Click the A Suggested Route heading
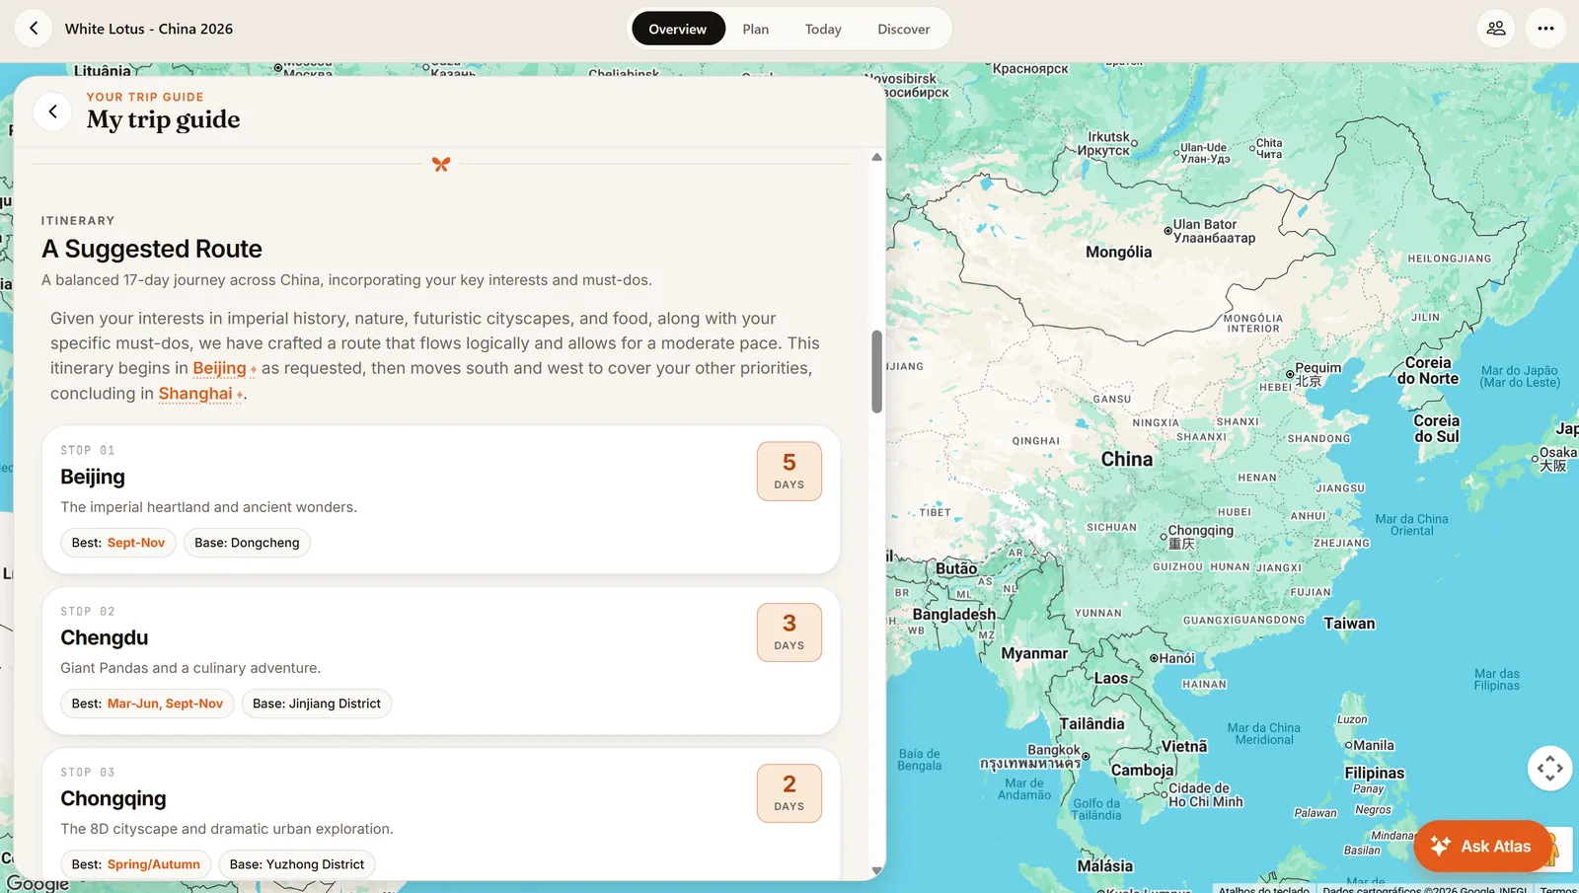The width and height of the screenshot is (1579, 893). pos(152,249)
